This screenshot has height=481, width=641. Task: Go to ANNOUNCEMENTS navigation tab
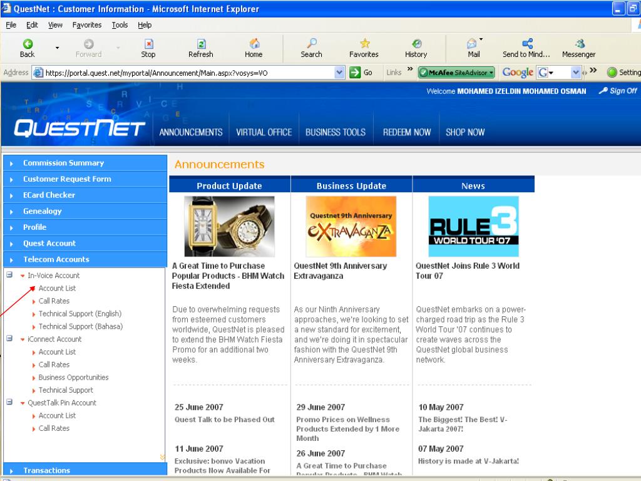click(x=191, y=132)
